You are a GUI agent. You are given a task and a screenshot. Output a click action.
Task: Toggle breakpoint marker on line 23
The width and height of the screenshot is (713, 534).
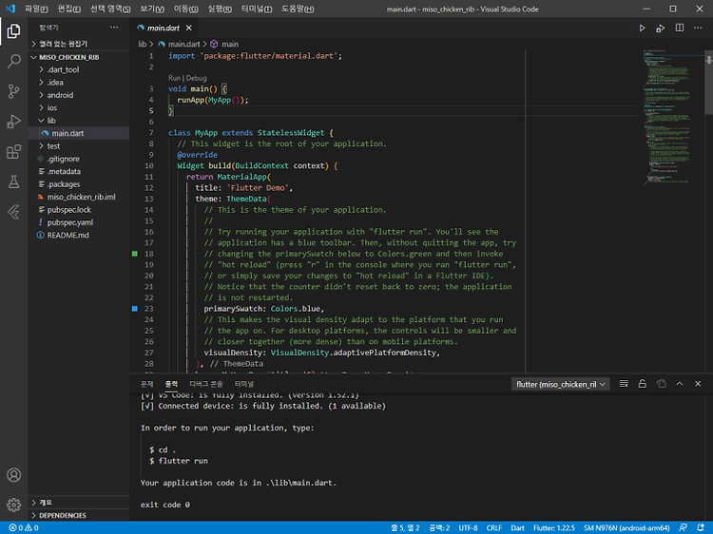(x=135, y=309)
